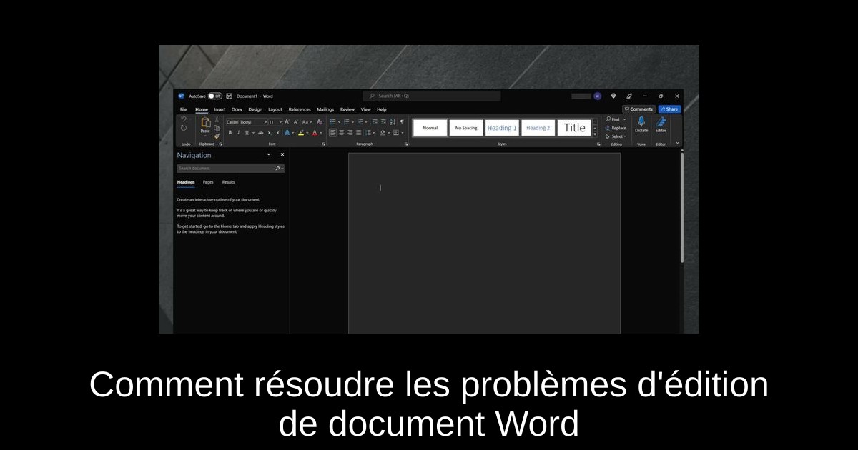Toggle Superscript formatting
Viewport: 858px width, 450px height.
[278, 133]
